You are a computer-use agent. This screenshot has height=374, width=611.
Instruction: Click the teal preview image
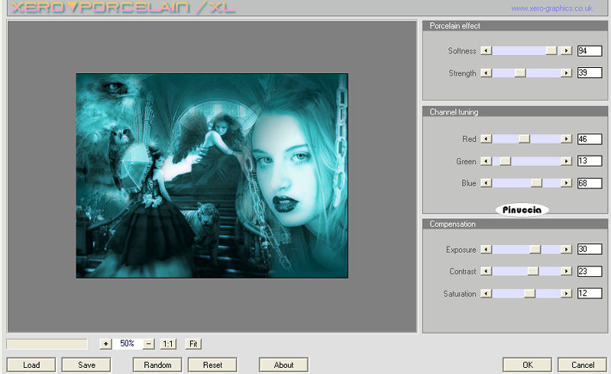click(212, 176)
